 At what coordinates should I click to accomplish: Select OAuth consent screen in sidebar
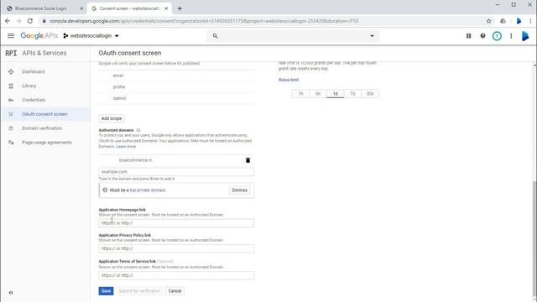click(44, 114)
